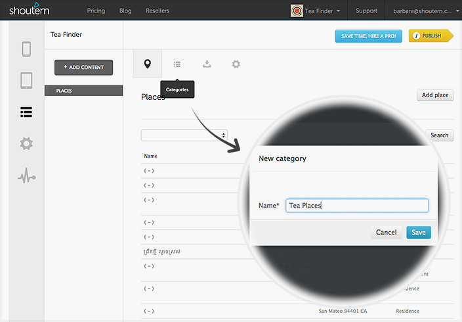
Task: Focus the Name field containing Tea Places
Action: (357, 206)
